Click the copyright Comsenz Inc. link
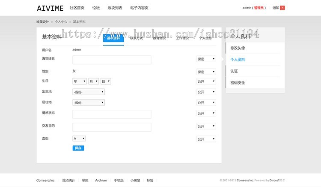 point(245,181)
